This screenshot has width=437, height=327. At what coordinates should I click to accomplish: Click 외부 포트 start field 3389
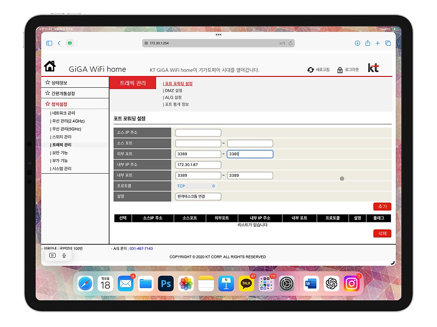click(x=198, y=154)
